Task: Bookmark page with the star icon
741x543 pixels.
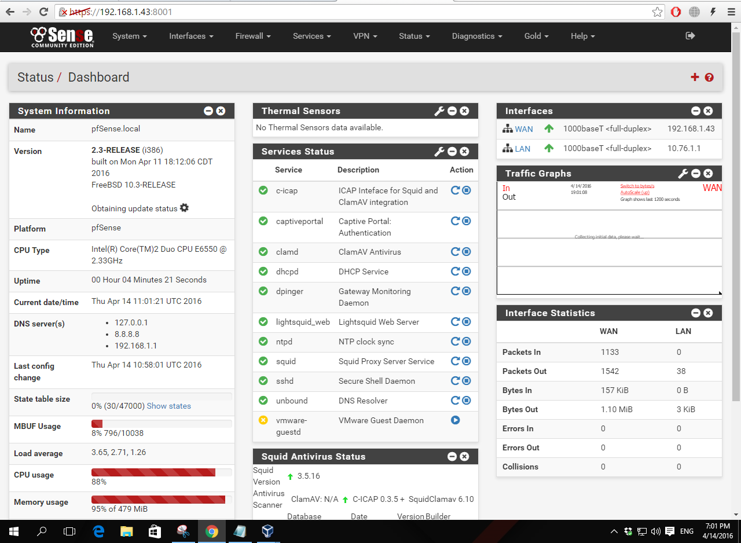Action: point(657,12)
